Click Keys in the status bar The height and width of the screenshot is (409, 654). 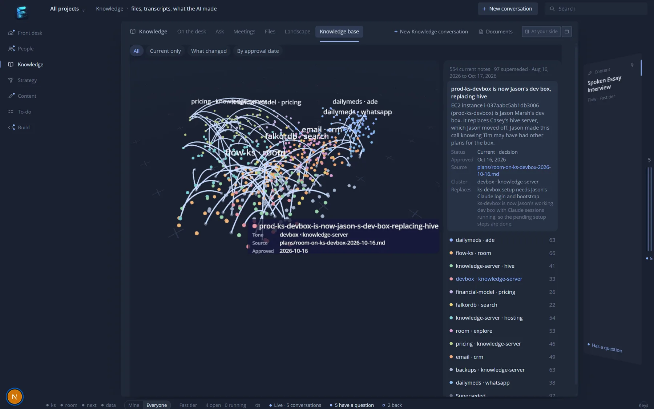[643, 405]
